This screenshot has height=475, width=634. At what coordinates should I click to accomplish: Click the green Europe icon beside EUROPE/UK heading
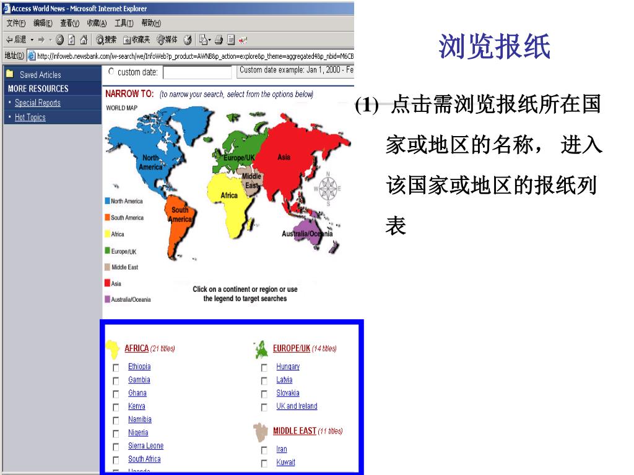(262, 350)
